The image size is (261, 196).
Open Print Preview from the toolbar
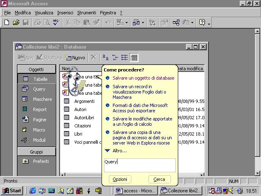click(x=47, y=22)
